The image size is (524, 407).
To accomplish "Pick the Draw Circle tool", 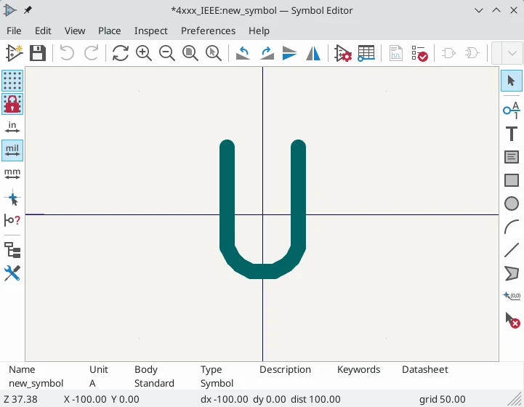I will [x=512, y=204].
